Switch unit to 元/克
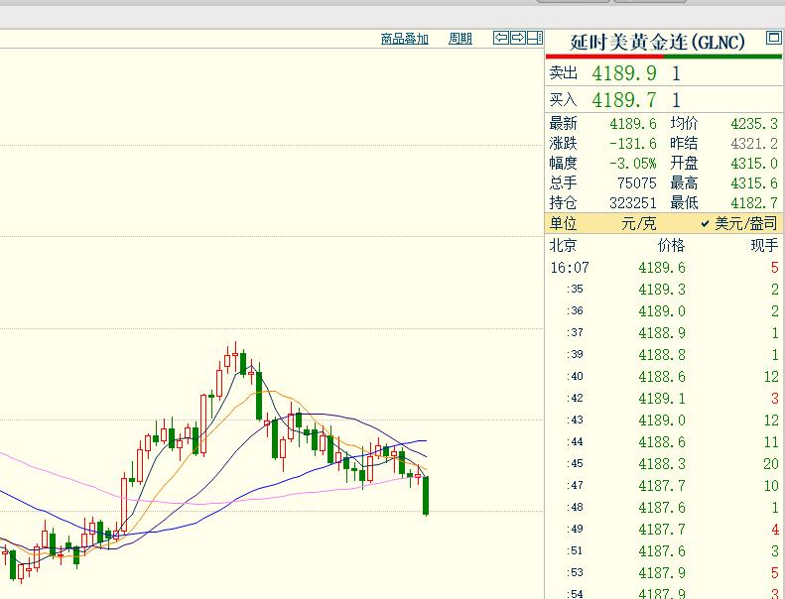The height and width of the screenshot is (599, 785). tap(638, 223)
